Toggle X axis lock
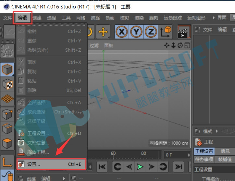 (x=122, y=32)
